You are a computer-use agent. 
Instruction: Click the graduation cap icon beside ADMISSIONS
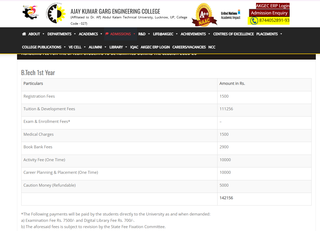[x=107, y=34]
